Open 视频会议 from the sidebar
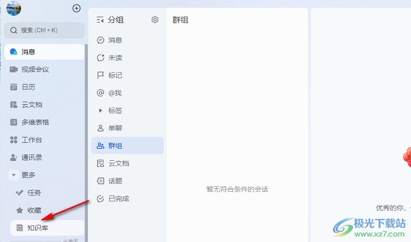This screenshot has height=242, width=411. [44, 69]
